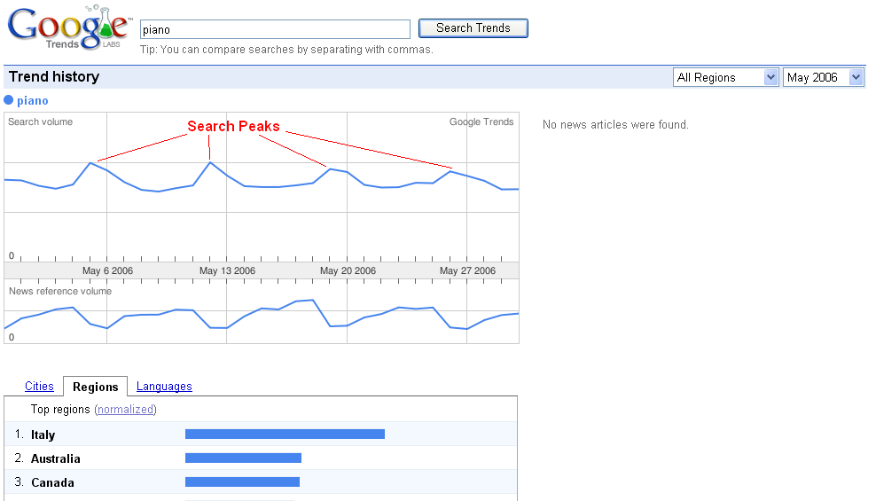876x501 pixels.
Task: Click the red Search Peaks annotation
Action: click(233, 127)
